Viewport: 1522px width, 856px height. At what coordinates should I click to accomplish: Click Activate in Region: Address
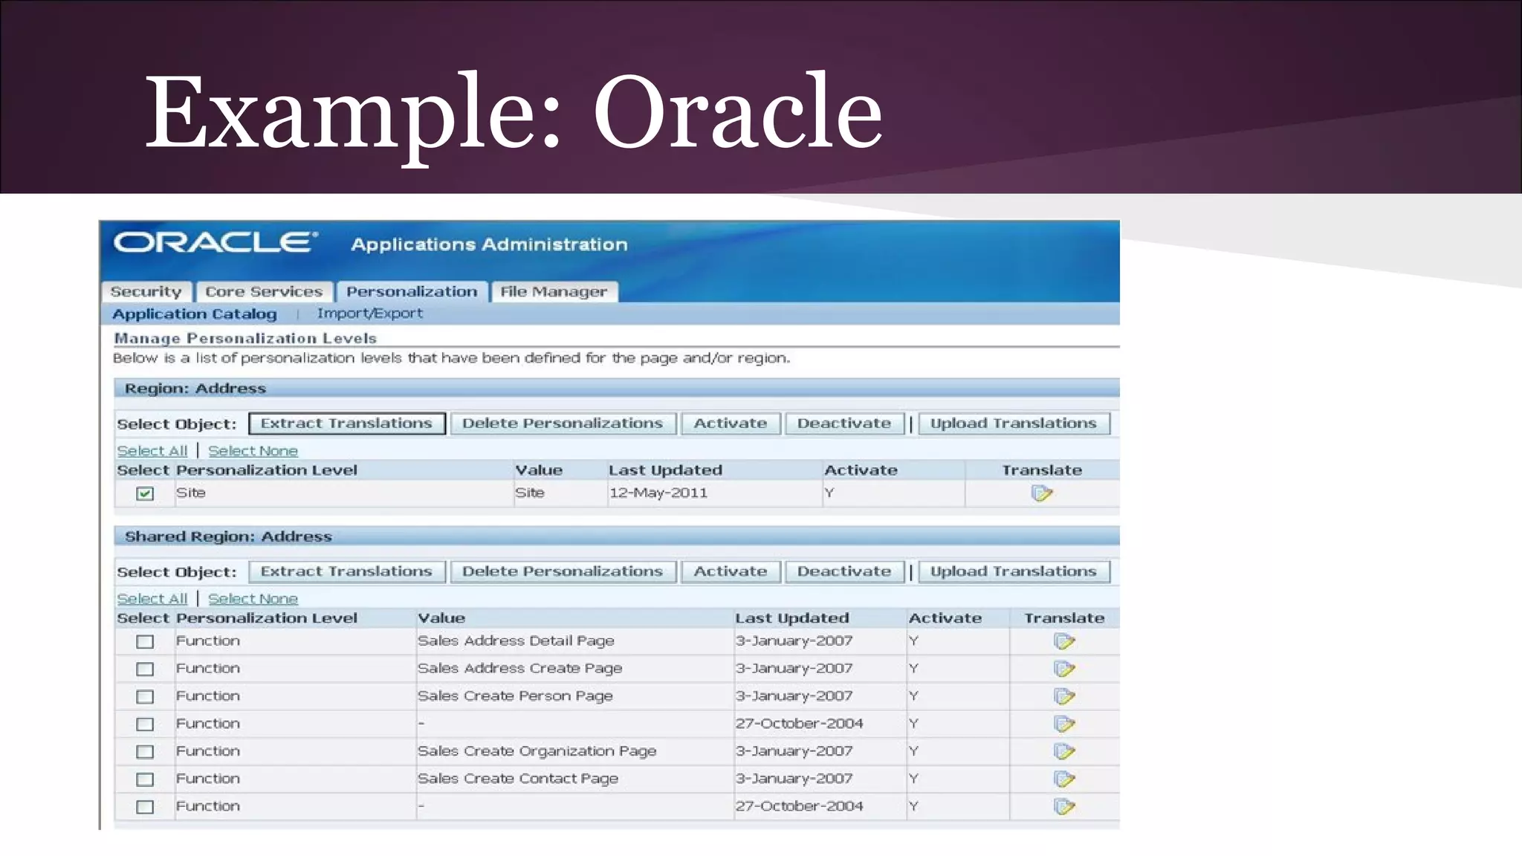[x=731, y=424]
